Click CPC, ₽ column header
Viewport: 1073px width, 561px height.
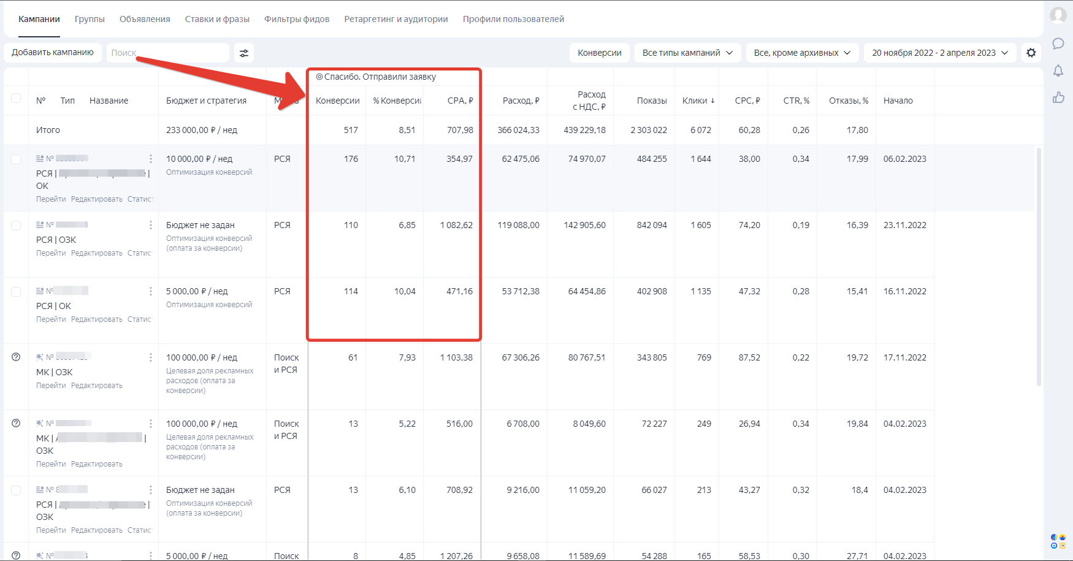point(747,101)
